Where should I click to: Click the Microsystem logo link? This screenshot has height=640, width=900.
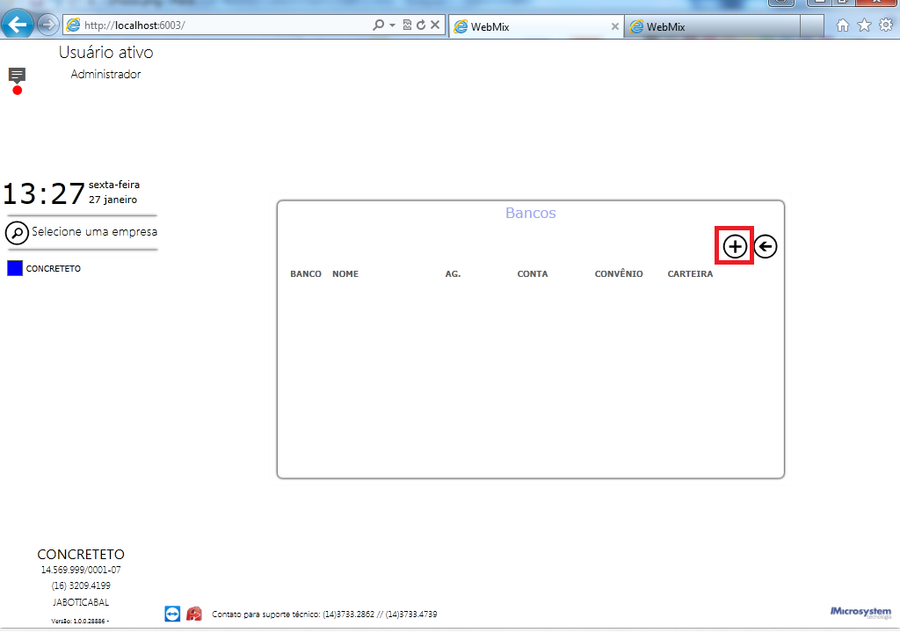click(x=861, y=613)
